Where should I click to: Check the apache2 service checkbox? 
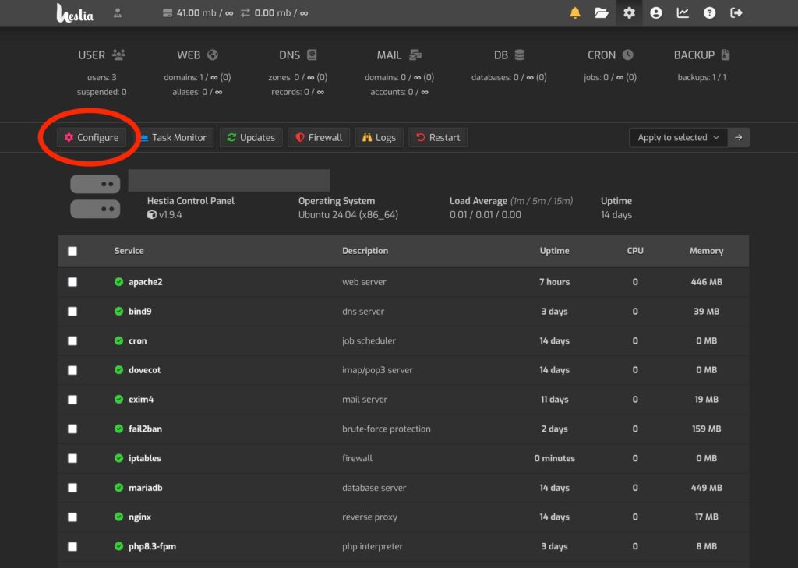(72, 282)
